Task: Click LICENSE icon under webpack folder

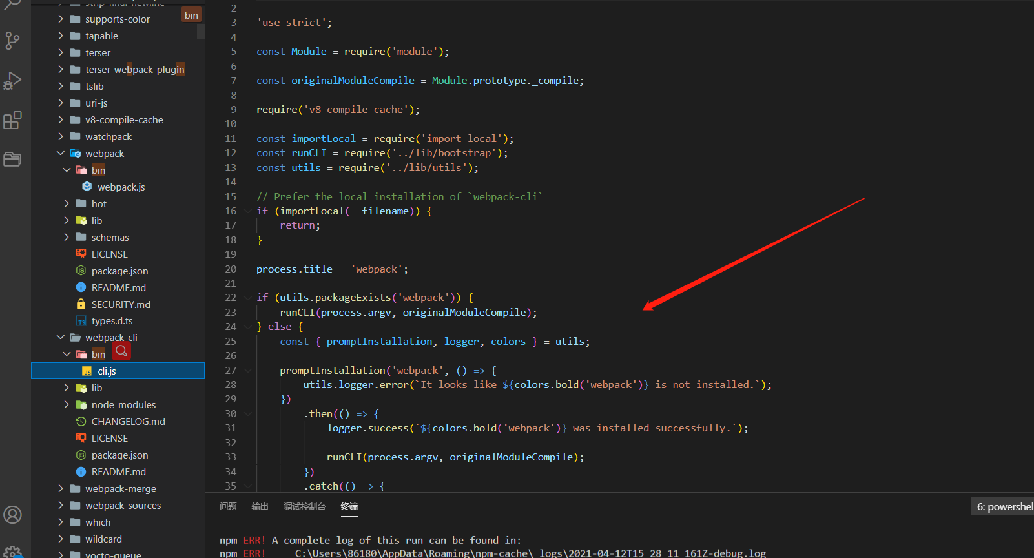Action: (x=81, y=254)
